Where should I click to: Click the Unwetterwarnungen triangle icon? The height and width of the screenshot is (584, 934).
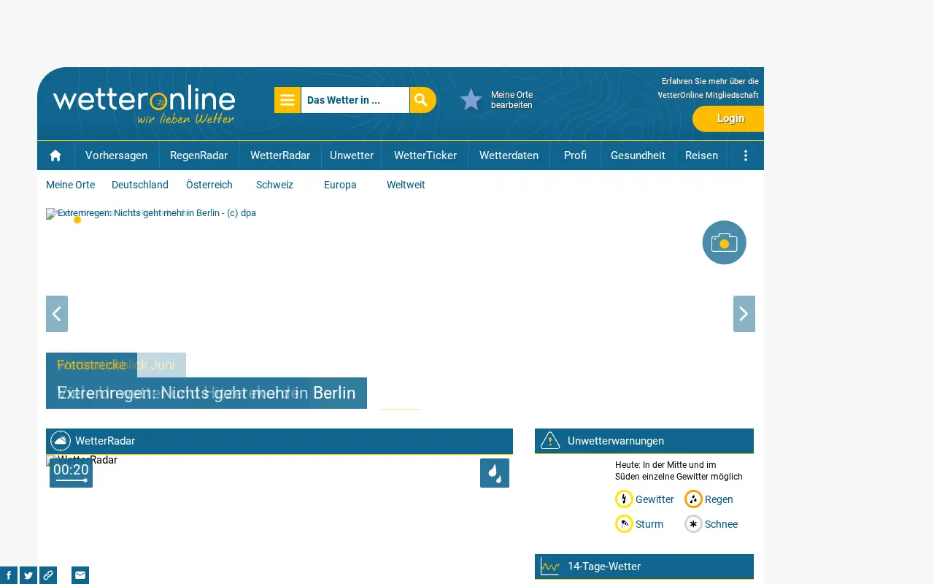tap(550, 441)
